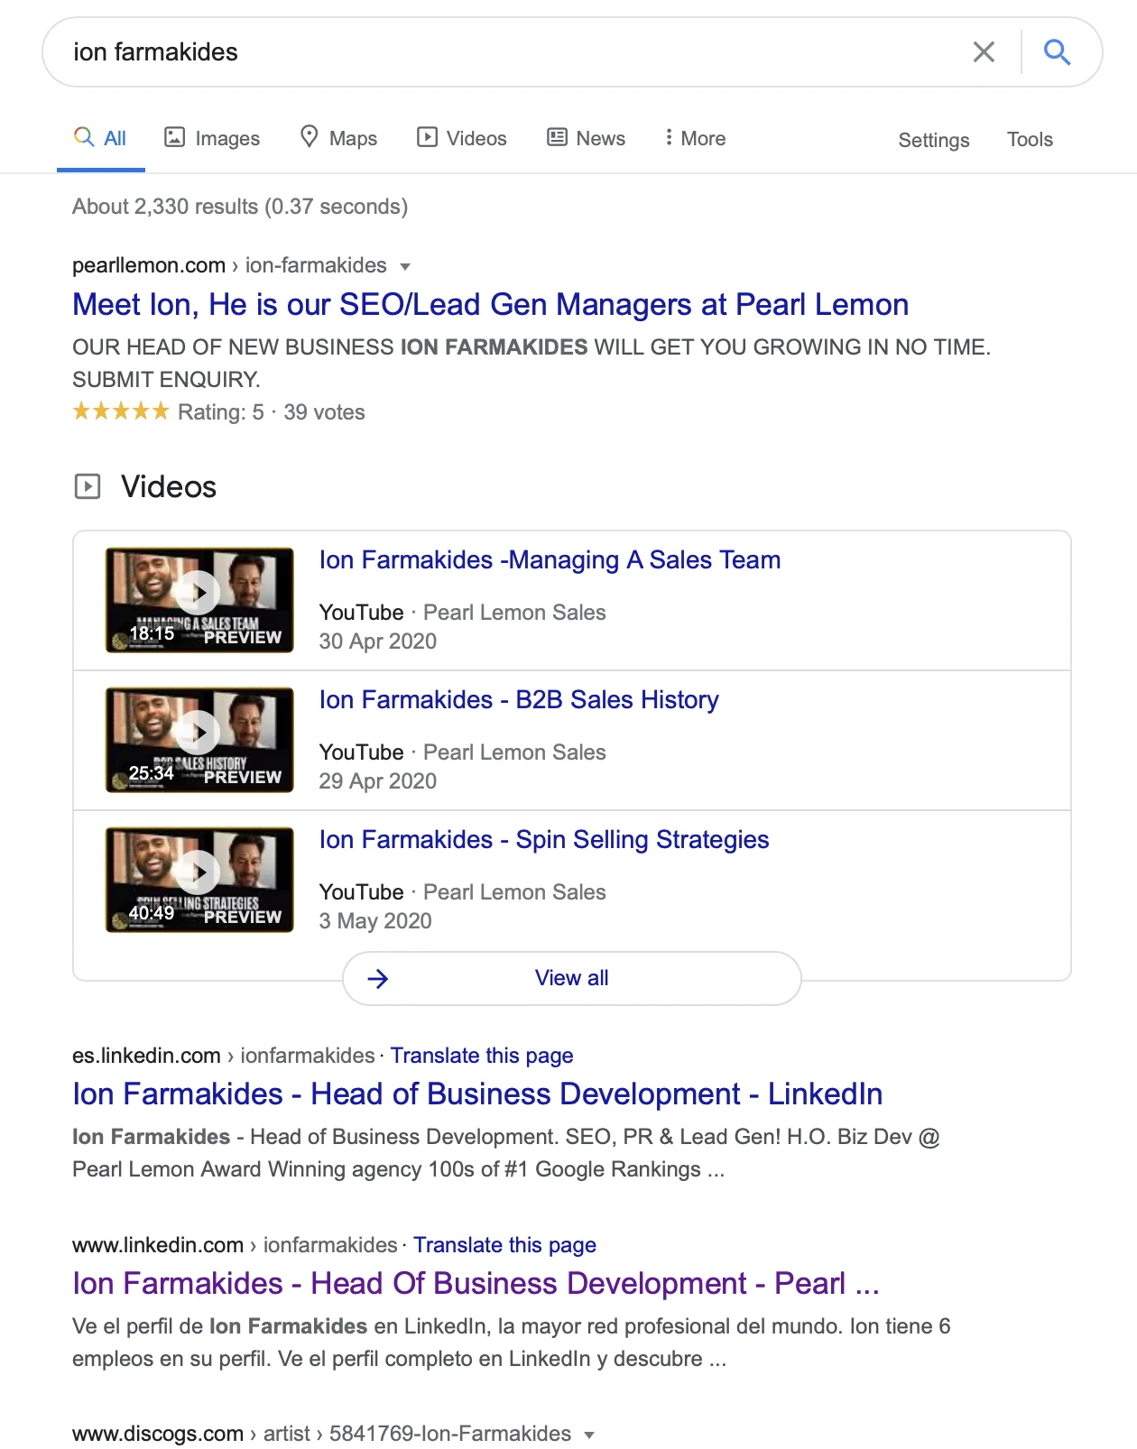Clear the search box with the X icon
This screenshot has height=1449, width=1137.
(984, 52)
